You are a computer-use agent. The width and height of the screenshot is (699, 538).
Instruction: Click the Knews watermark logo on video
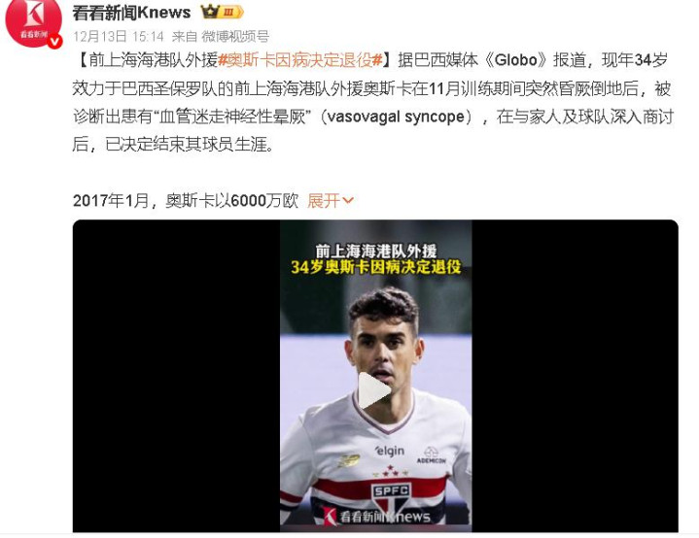pyautogui.click(x=377, y=516)
